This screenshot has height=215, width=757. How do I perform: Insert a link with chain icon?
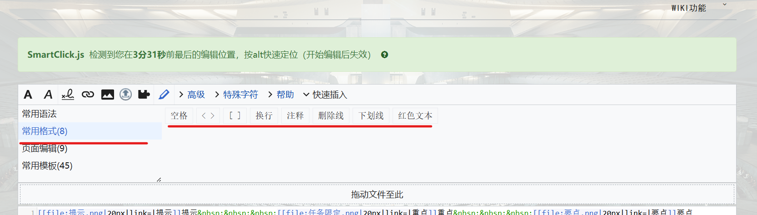[x=88, y=95]
